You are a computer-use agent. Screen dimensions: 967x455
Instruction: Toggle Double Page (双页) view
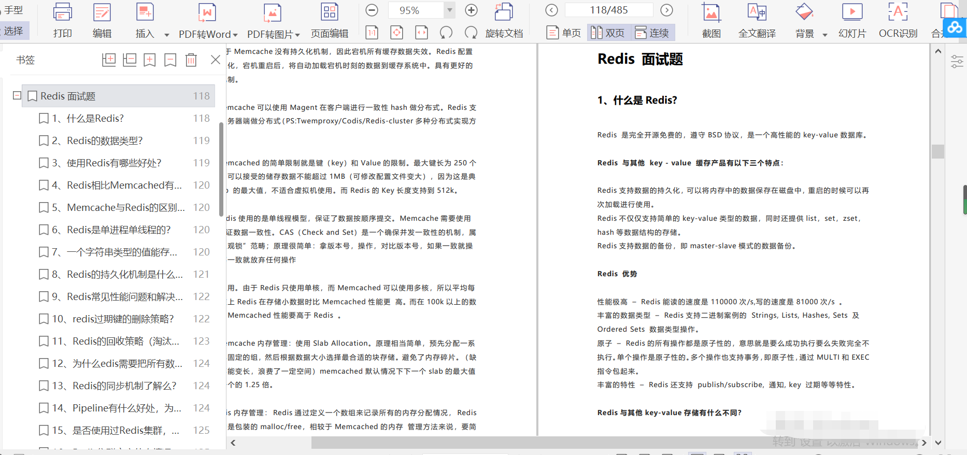pos(607,33)
